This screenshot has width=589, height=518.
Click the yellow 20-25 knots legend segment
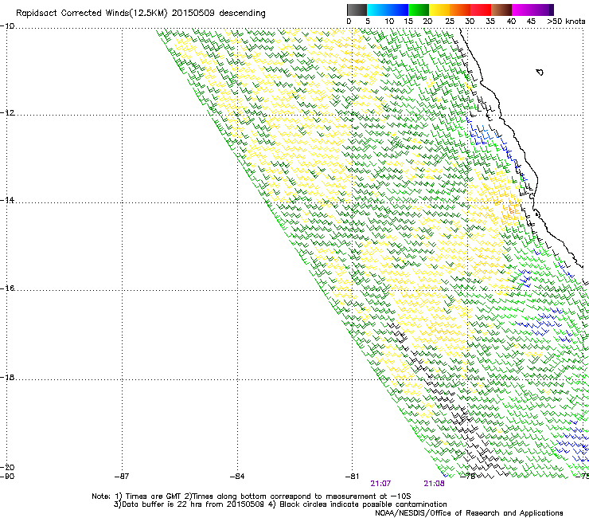pos(439,10)
